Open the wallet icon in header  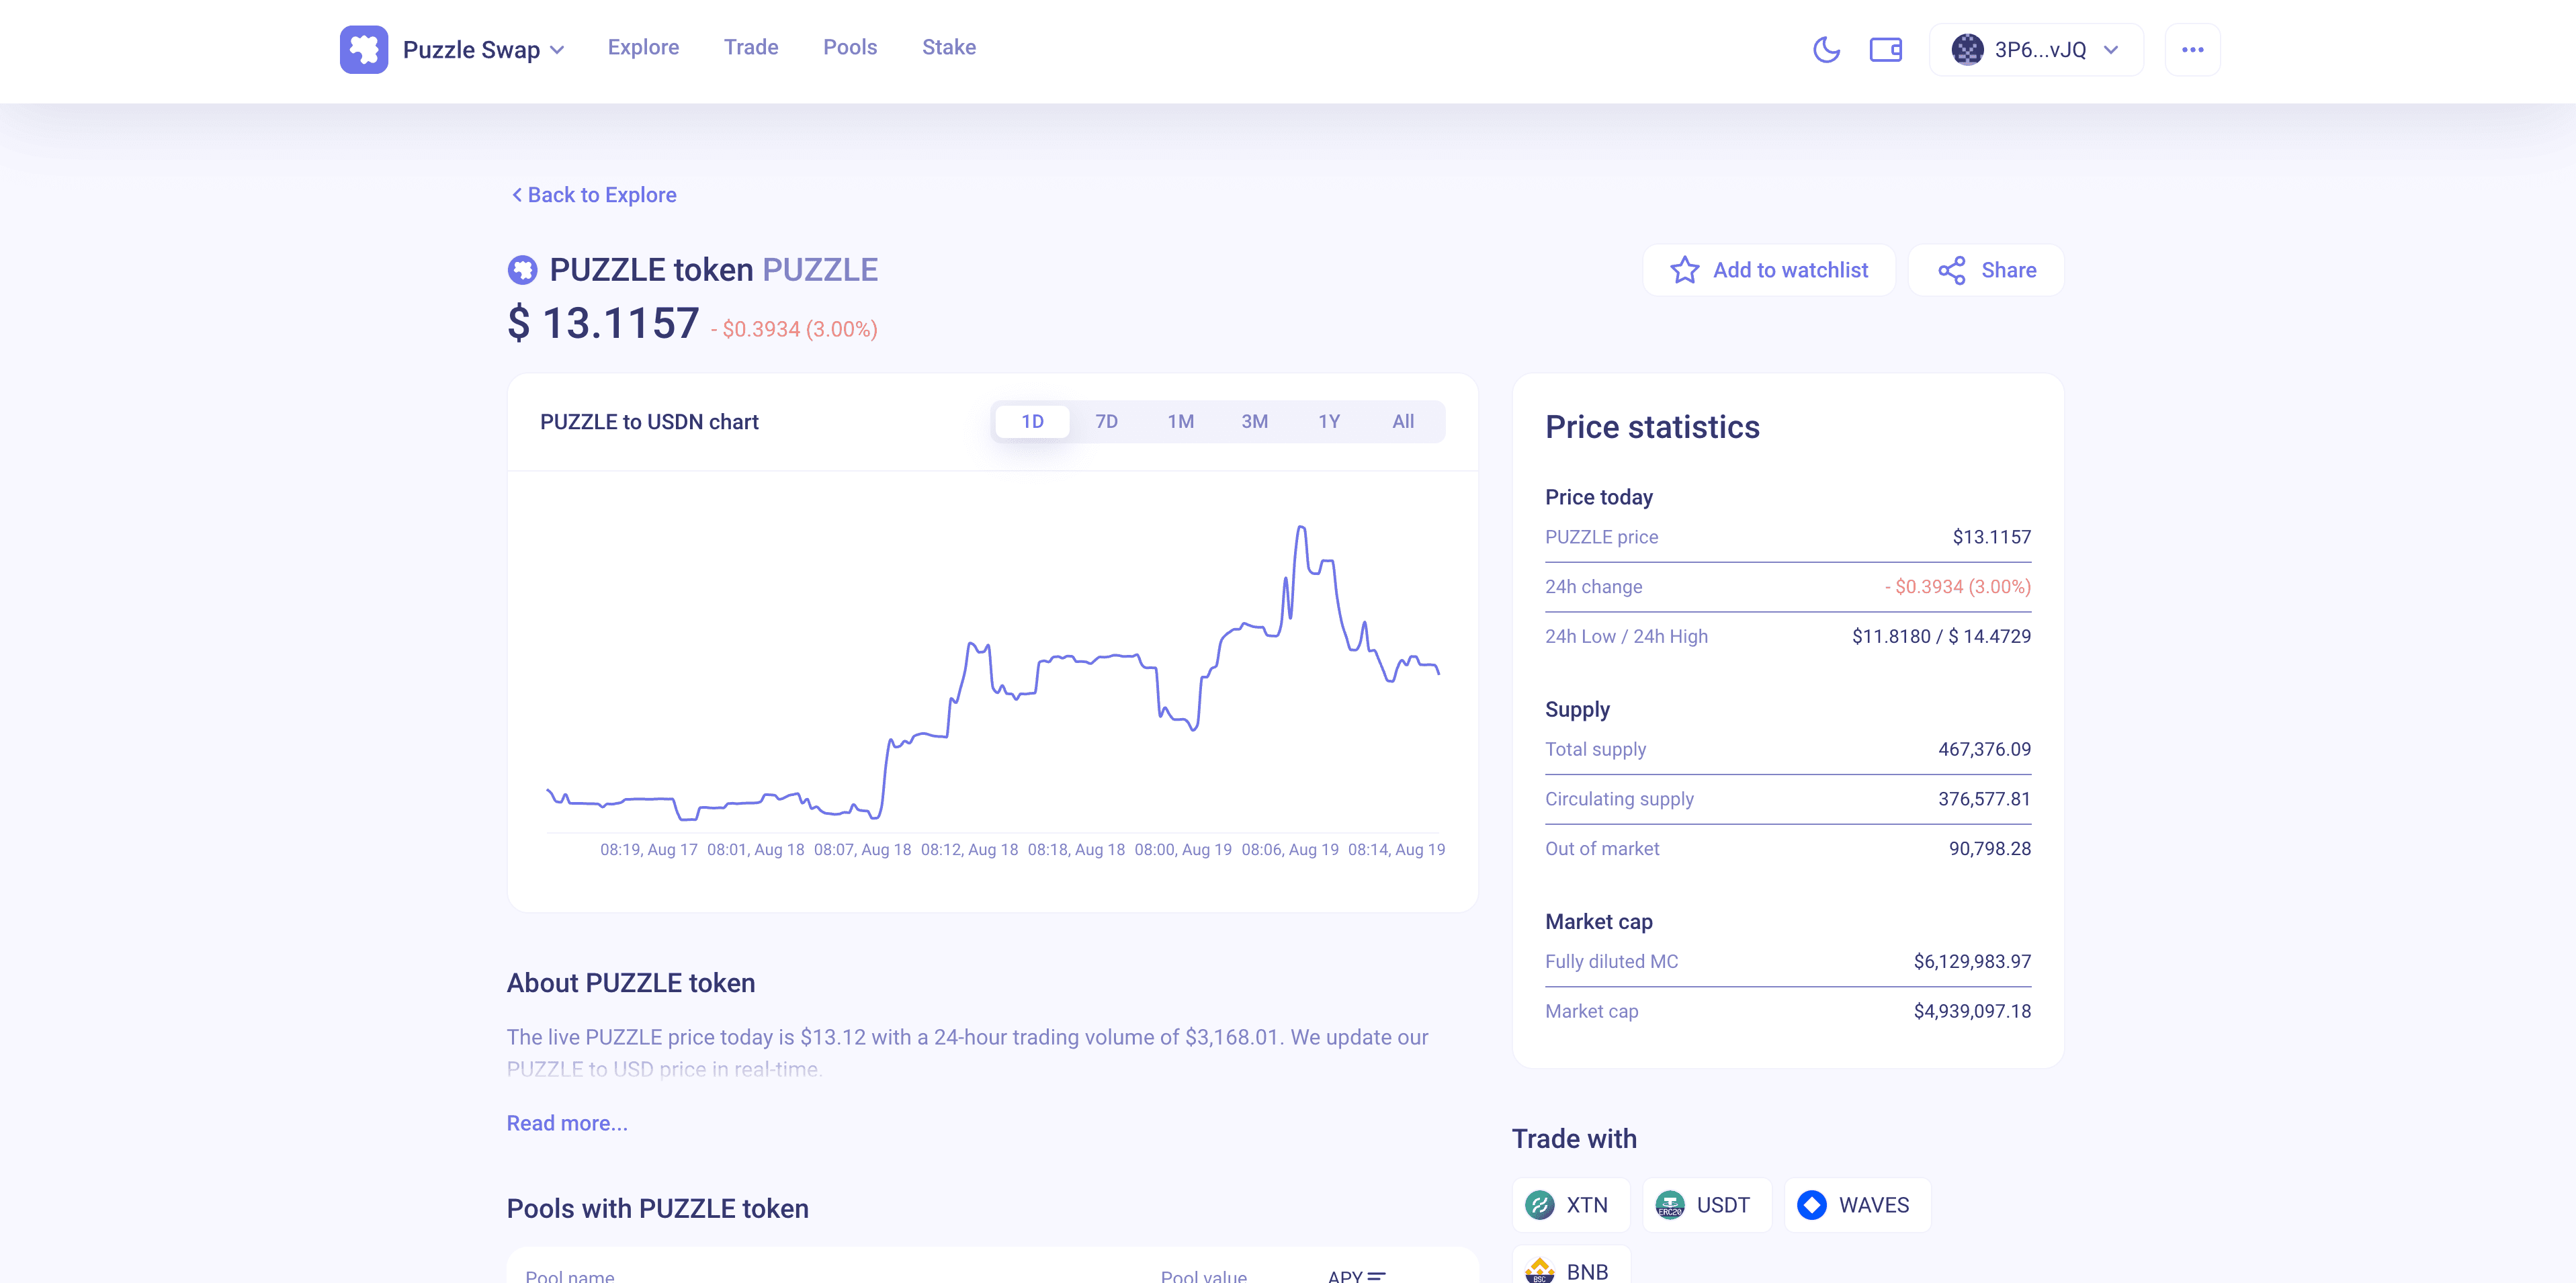click(x=1885, y=49)
